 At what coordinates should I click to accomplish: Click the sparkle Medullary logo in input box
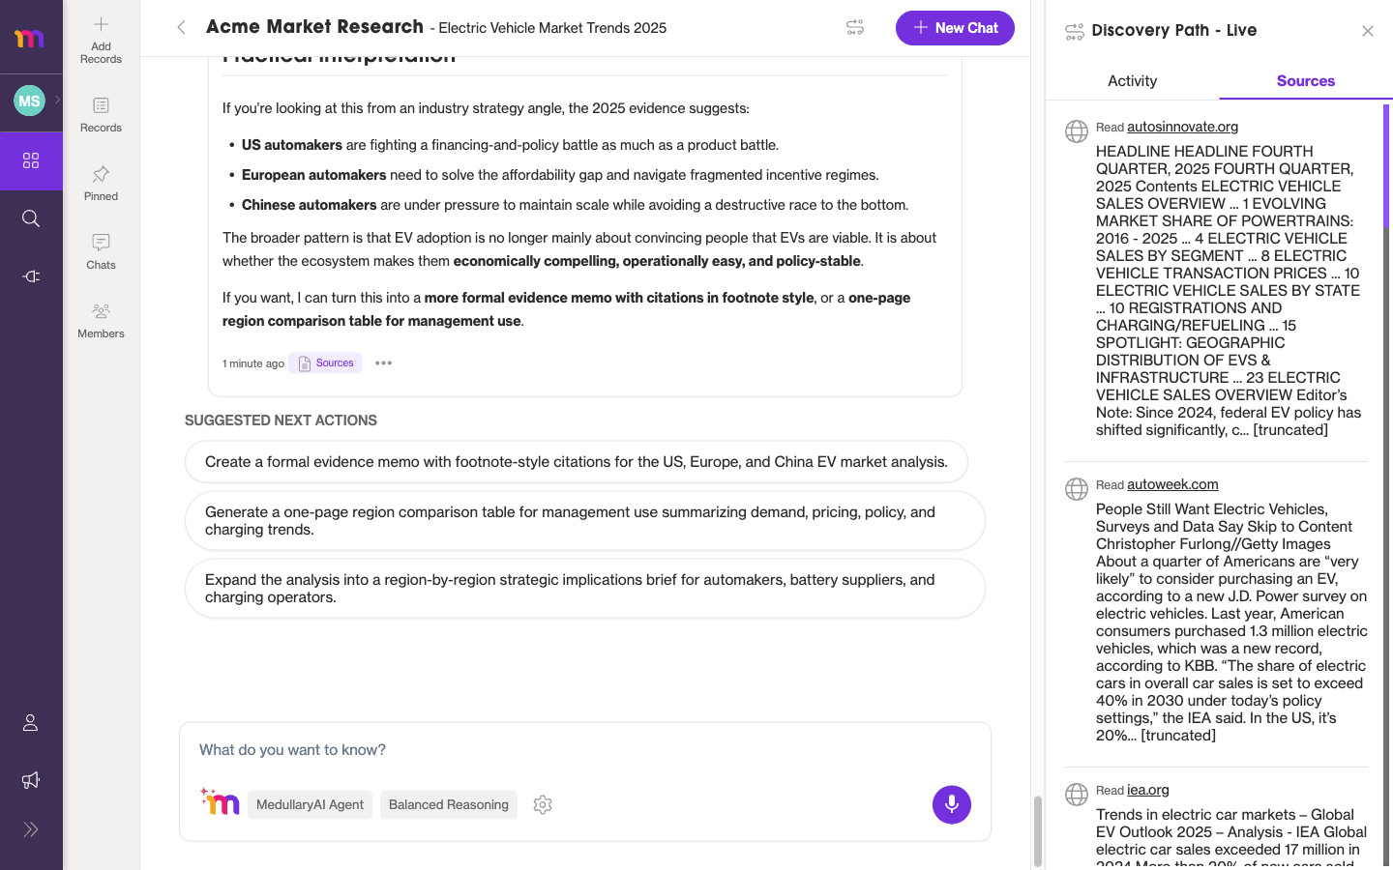pos(220,801)
